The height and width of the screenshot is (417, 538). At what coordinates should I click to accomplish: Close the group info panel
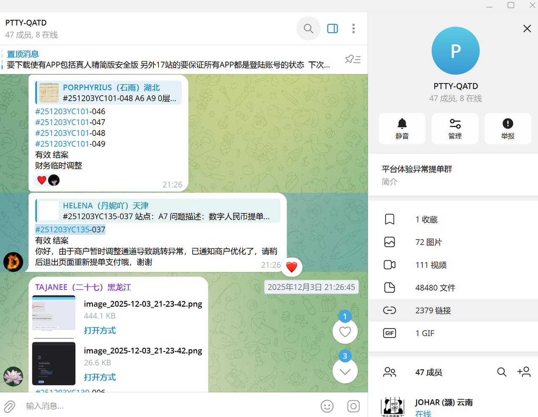[x=527, y=29]
